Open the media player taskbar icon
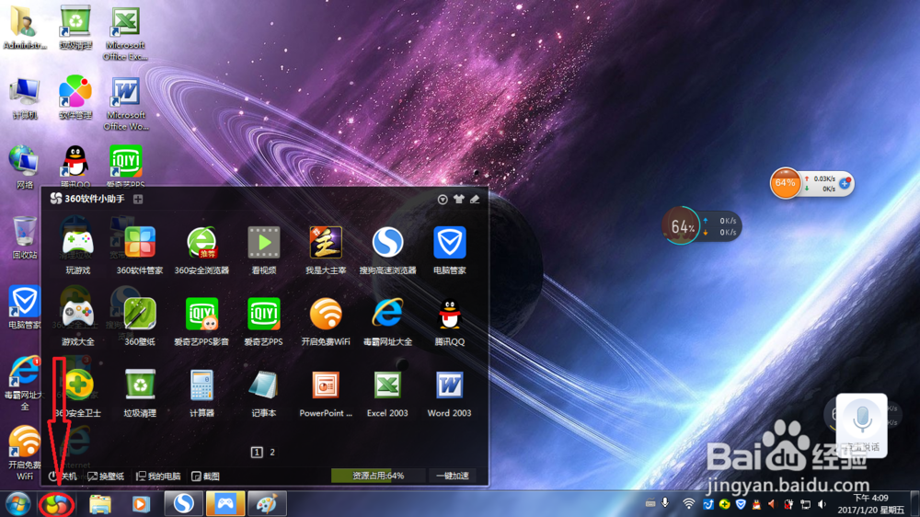Image resolution: width=920 pixels, height=517 pixels. (141, 504)
